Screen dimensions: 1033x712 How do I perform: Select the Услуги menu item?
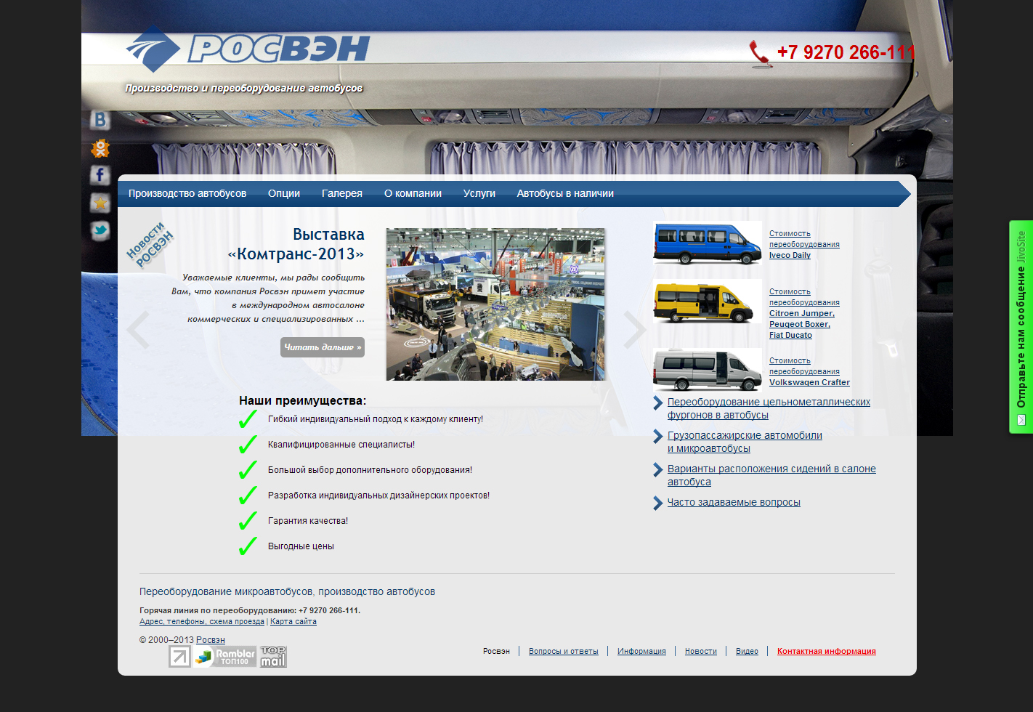(479, 193)
